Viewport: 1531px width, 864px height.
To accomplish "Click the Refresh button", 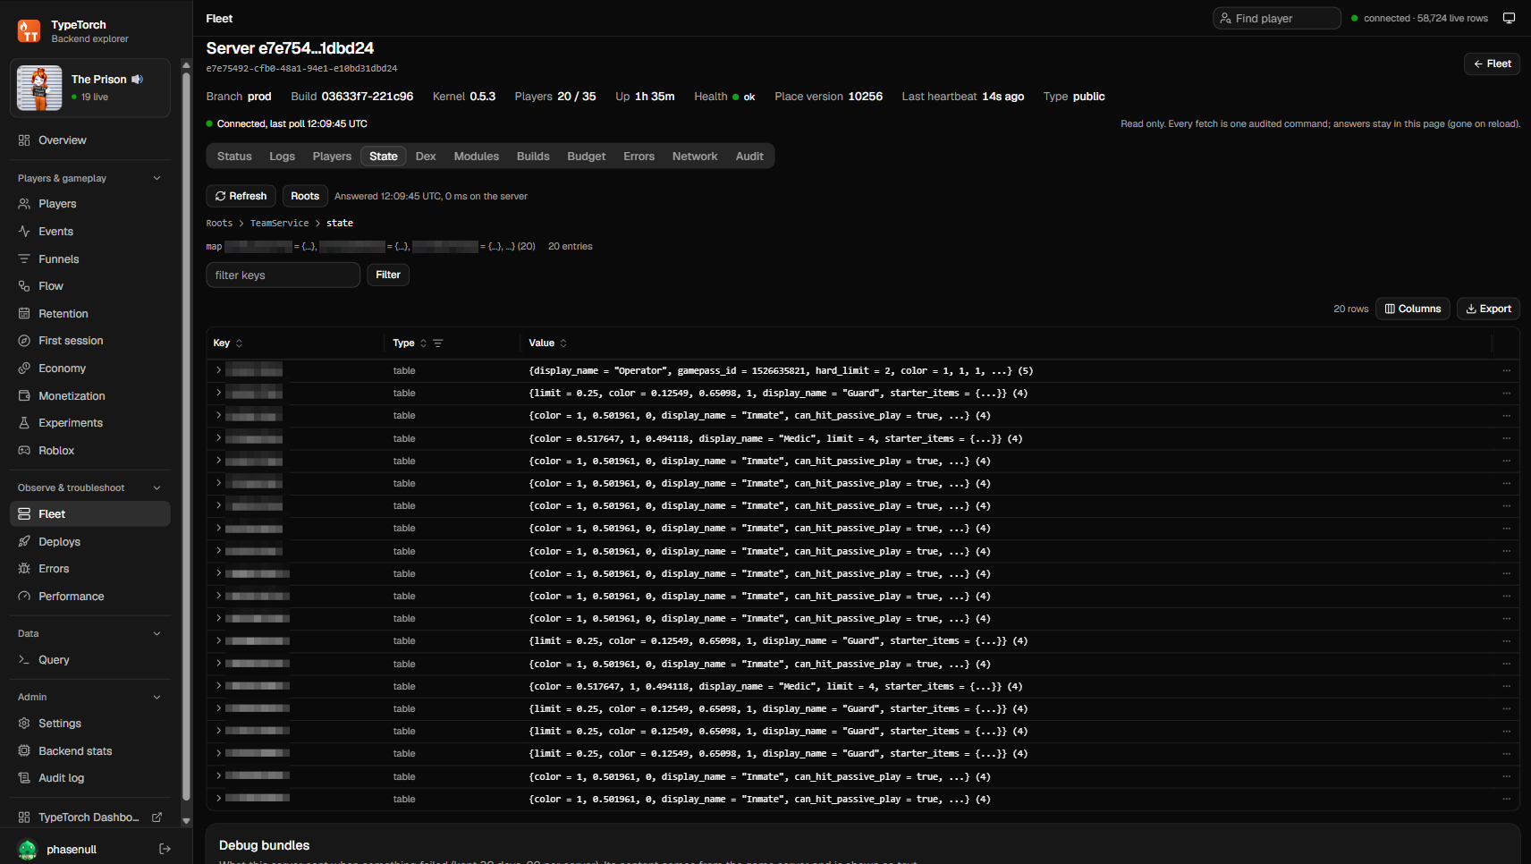I will coord(241,196).
